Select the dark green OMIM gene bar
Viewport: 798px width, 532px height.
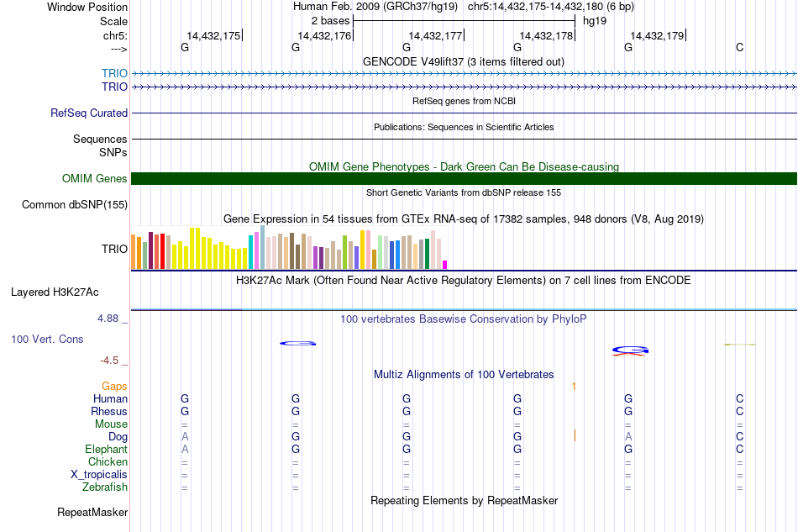[465, 178]
